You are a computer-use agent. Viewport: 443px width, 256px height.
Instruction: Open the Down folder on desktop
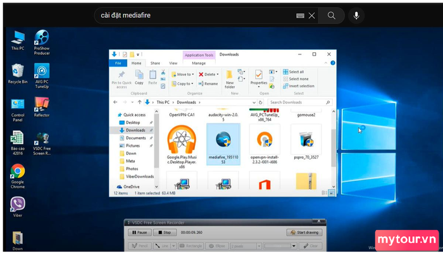click(x=18, y=241)
